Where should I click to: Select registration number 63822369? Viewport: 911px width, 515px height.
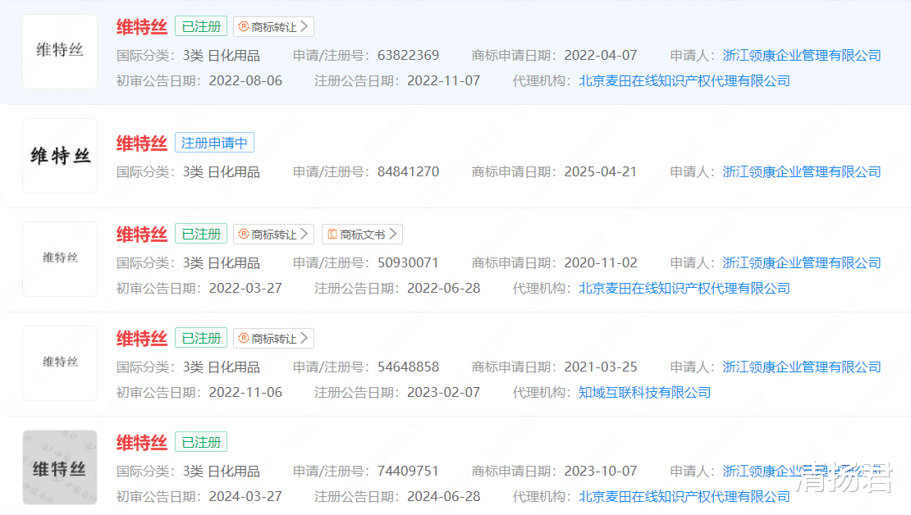(409, 55)
